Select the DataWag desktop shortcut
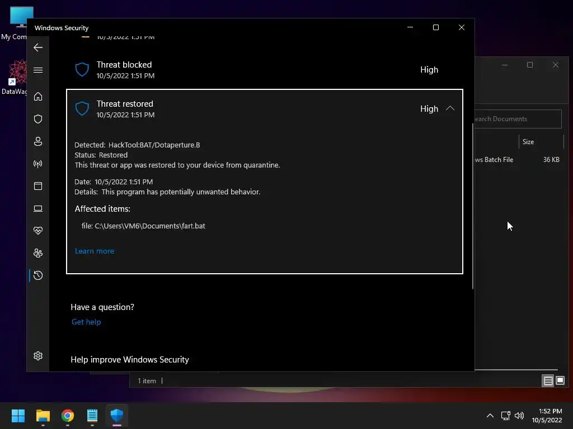 tap(15, 77)
